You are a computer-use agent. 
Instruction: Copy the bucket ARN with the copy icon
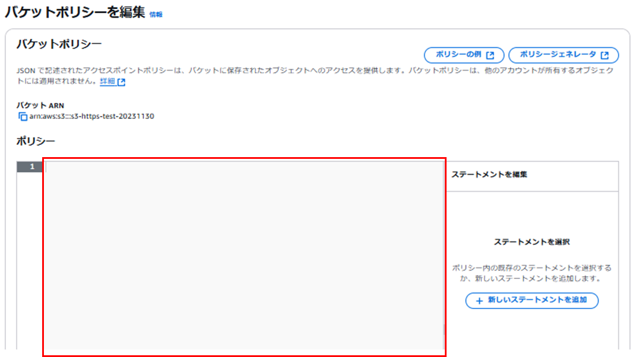pos(23,117)
